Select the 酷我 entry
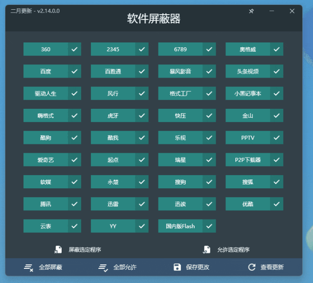This screenshot has width=313, height=283. click(113, 138)
